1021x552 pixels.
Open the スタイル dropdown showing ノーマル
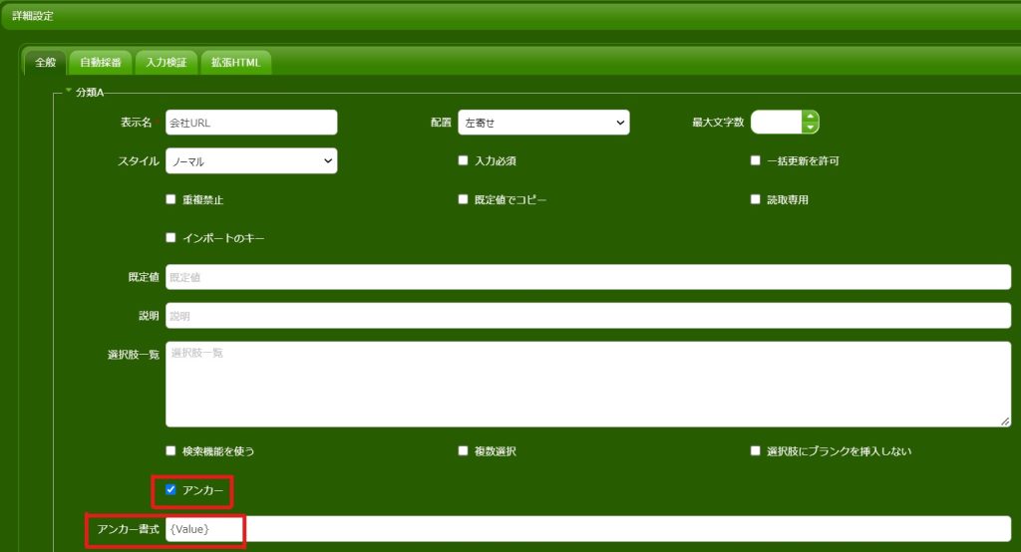[x=251, y=160]
